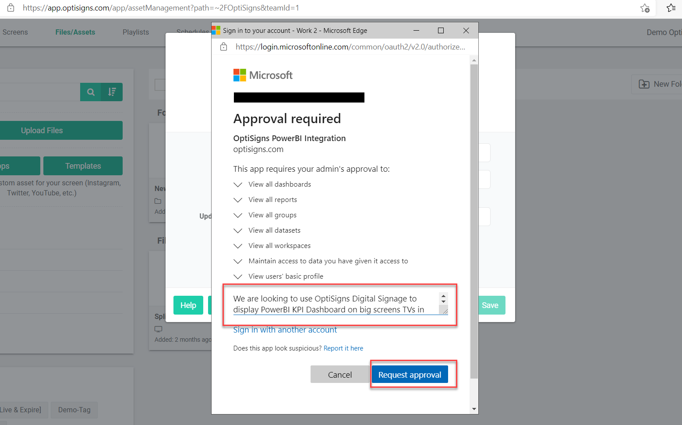Viewport: 682px width, 425px height.
Task: Click the popup scrollbar down arrow
Action: 474,409
